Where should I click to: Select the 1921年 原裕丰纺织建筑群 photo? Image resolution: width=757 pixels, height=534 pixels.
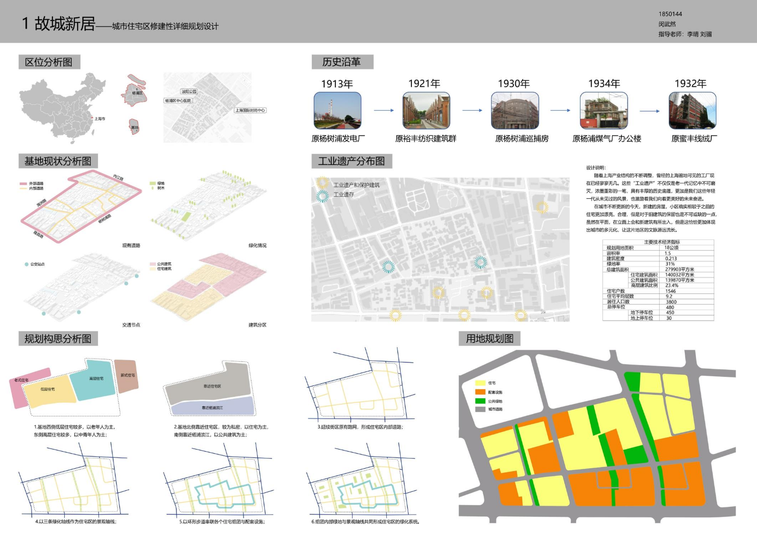pyautogui.click(x=426, y=111)
